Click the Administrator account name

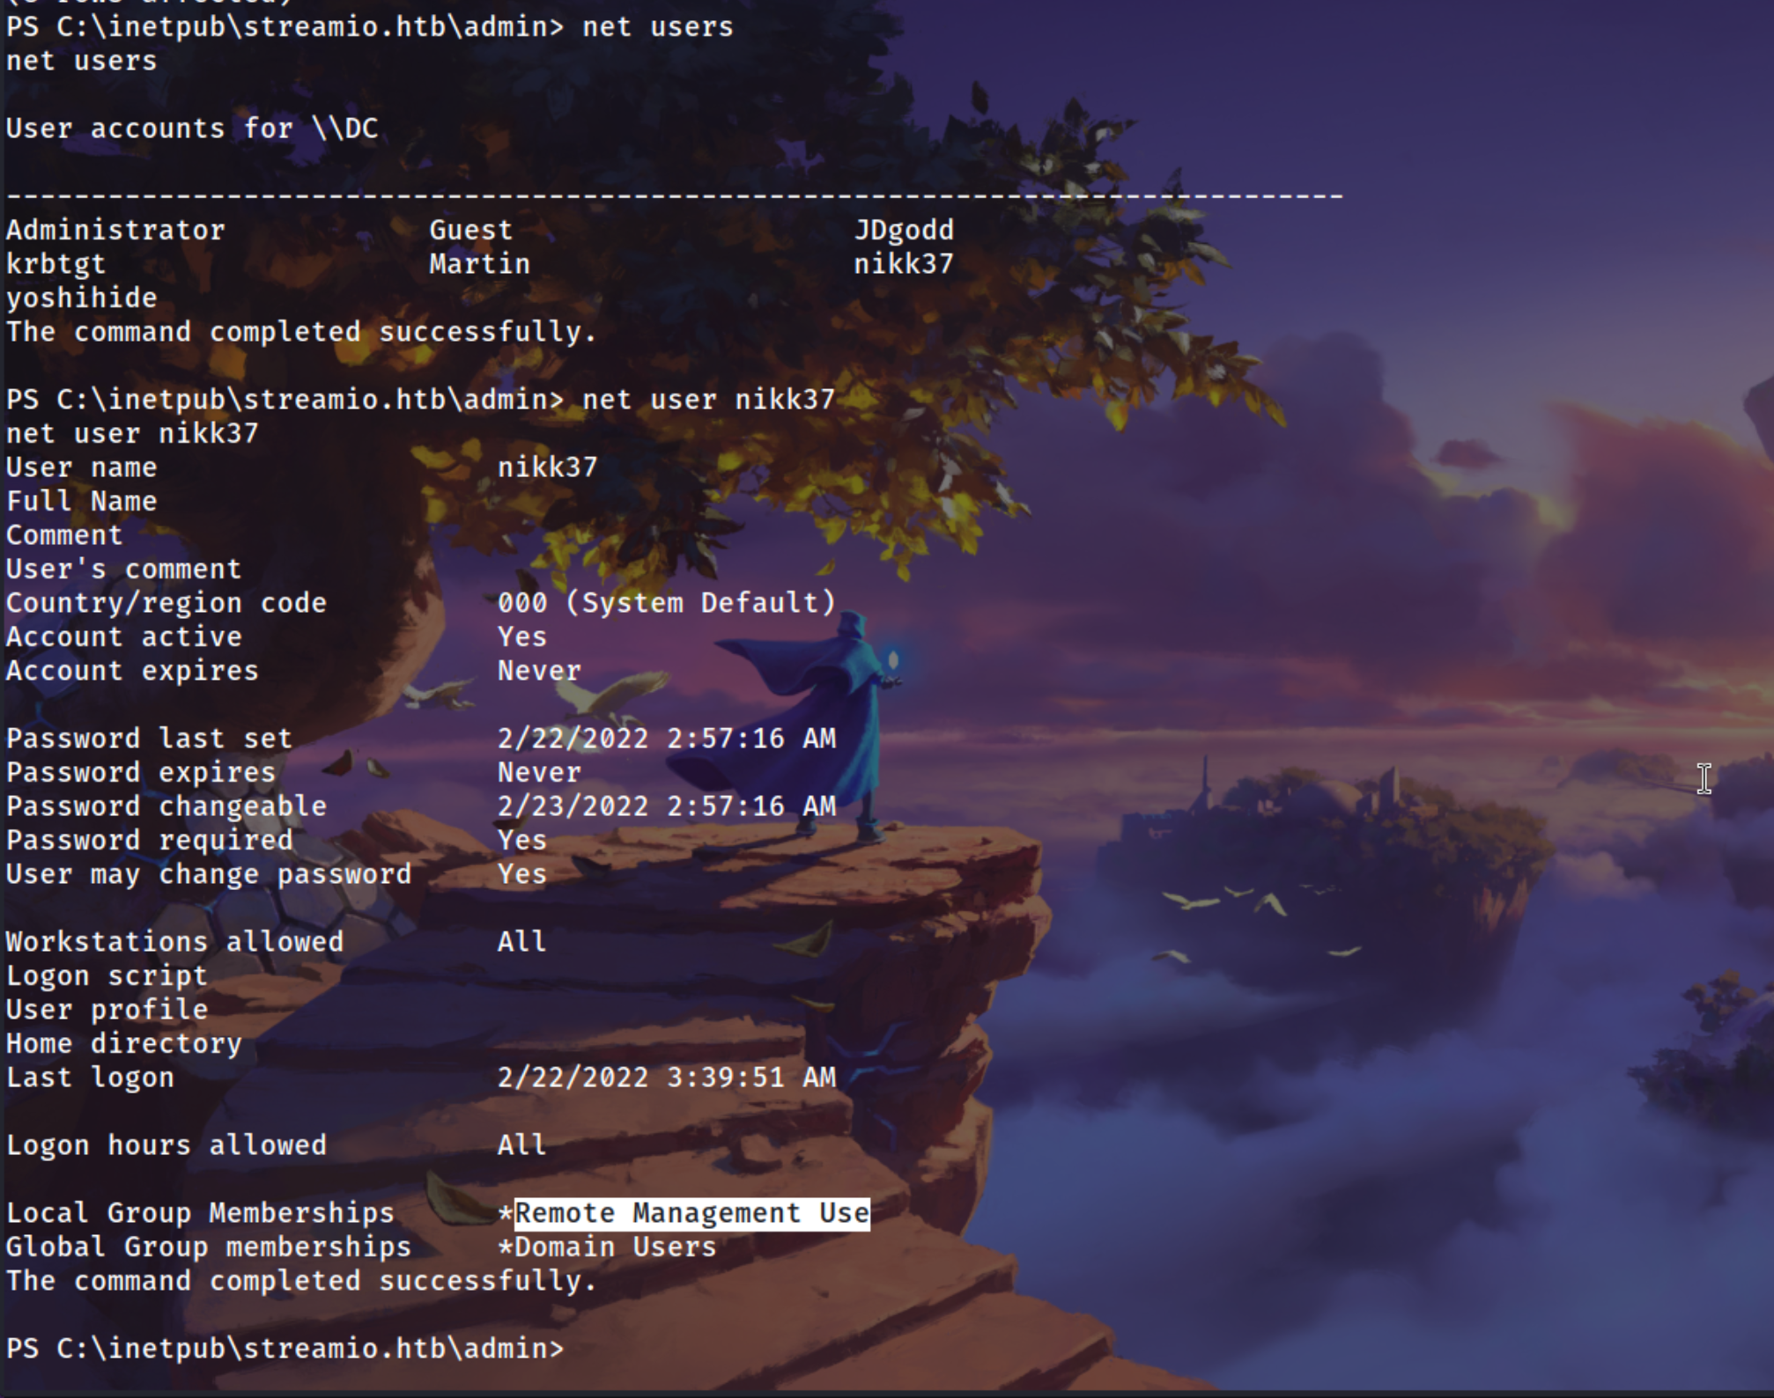(x=115, y=230)
